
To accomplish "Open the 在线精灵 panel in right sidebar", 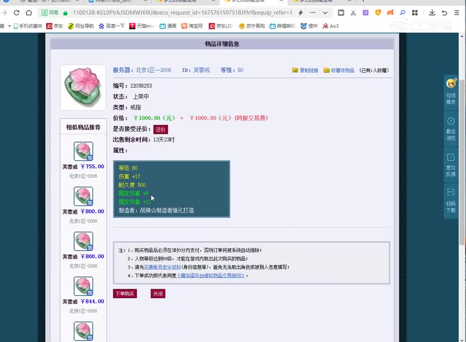I will point(450,95).
